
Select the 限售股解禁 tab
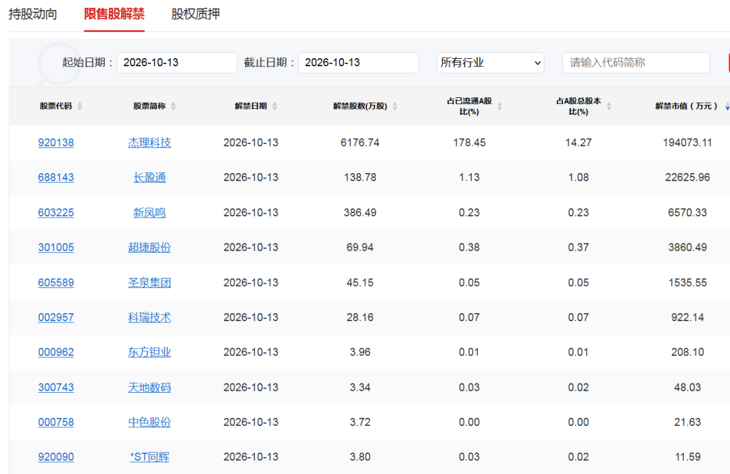coord(114,14)
